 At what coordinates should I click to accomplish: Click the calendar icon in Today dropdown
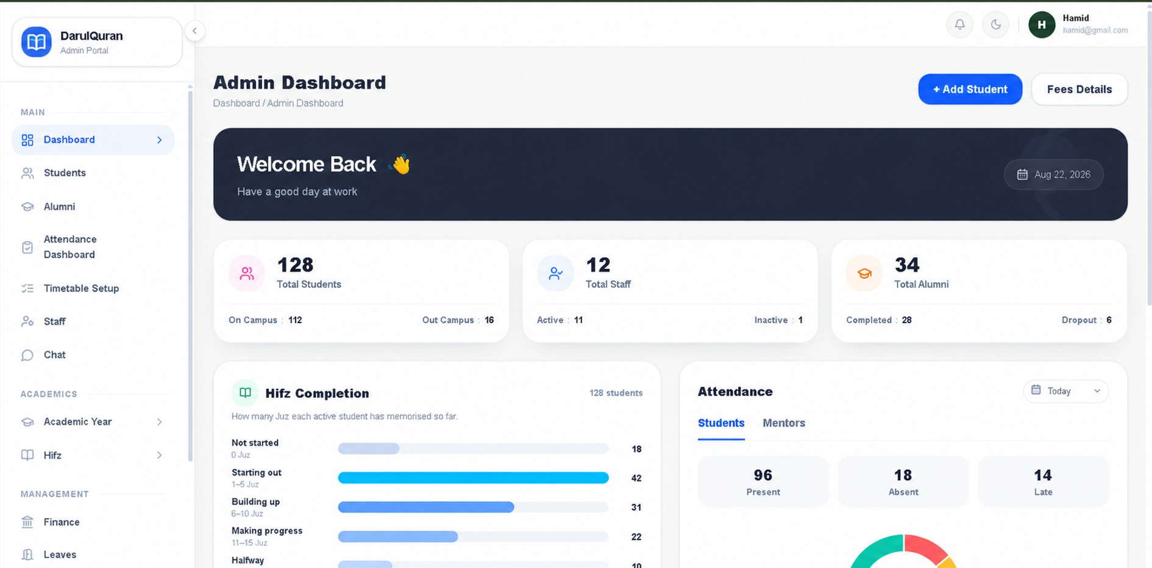coord(1036,390)
